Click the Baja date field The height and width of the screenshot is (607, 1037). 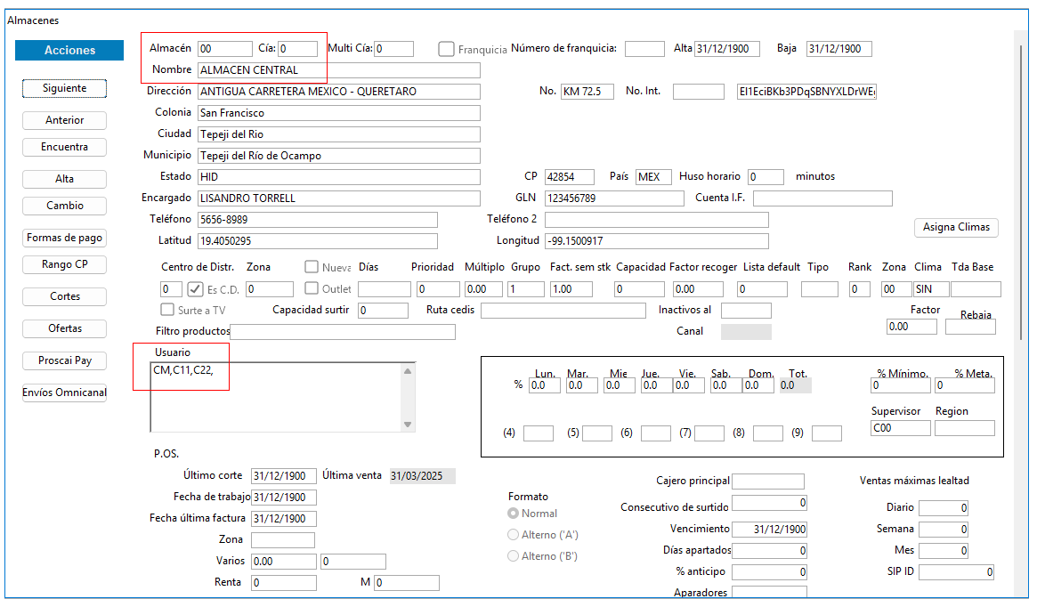[x=839, y=49]
